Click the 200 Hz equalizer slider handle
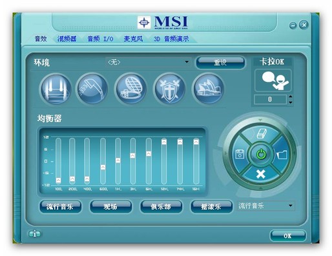This screenshot has width=332, height=256. pyautogui.click(x=72, y=179)
